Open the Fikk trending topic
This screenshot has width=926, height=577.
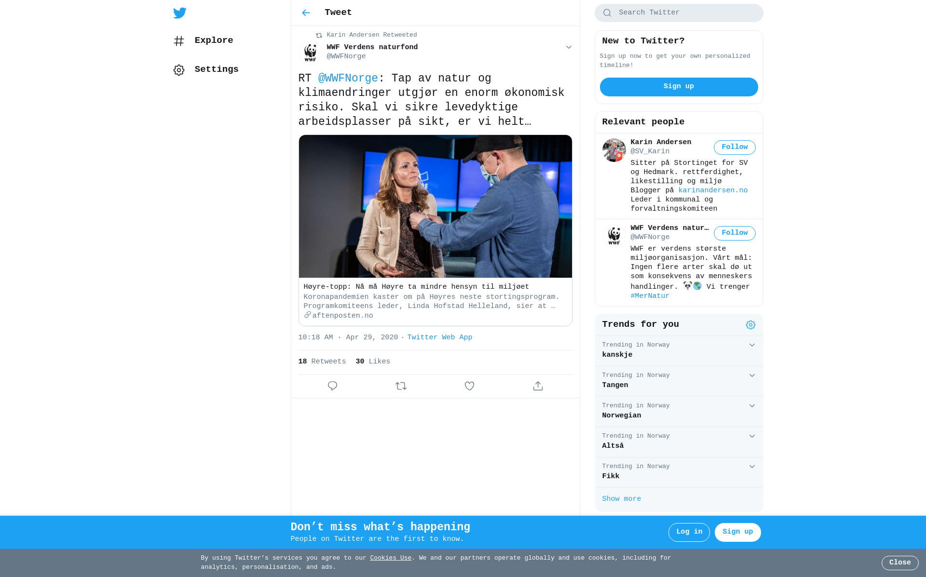tap(679, 472)
